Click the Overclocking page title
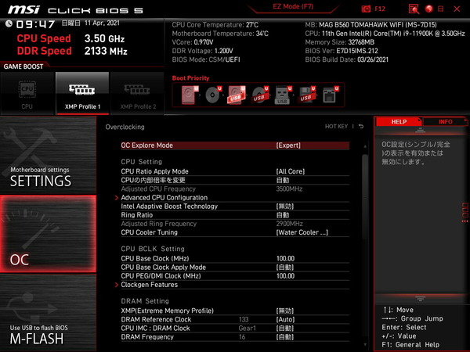Screen dimensions: 470x352 point(125,127)
